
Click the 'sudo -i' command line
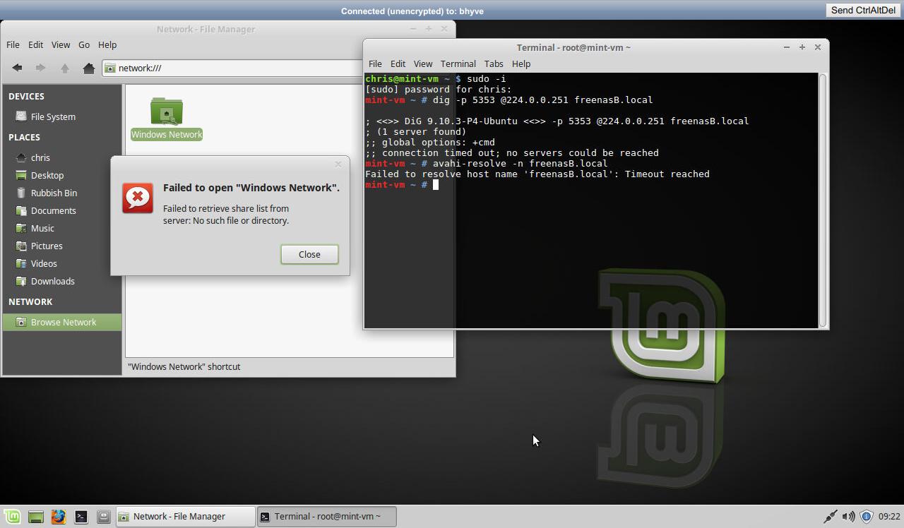click(486, 79)
